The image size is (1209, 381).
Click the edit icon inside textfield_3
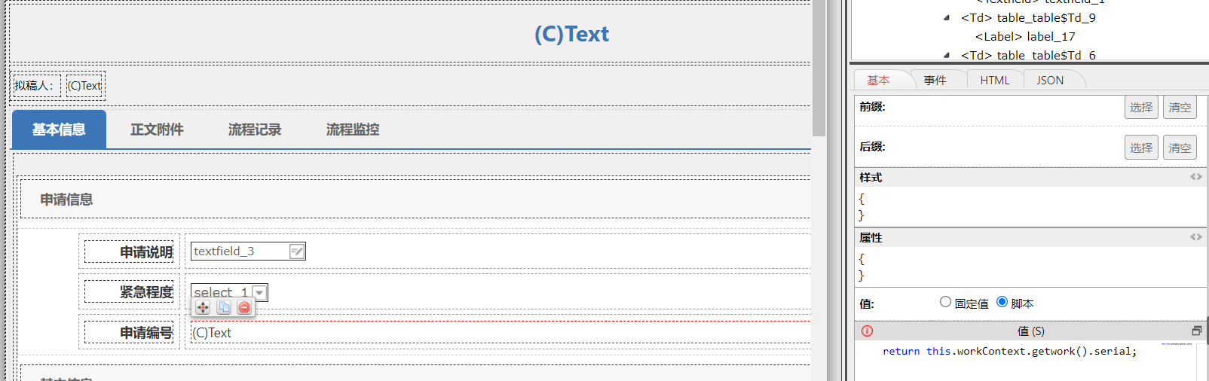click(297, 251)
